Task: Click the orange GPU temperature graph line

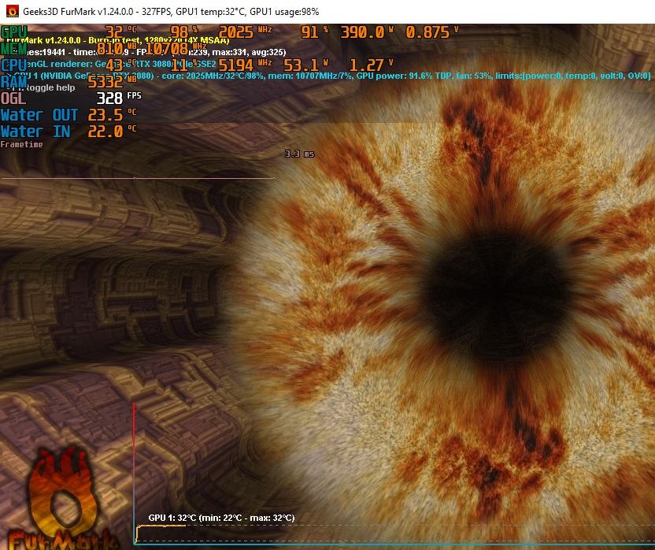Action: (161, 526)
